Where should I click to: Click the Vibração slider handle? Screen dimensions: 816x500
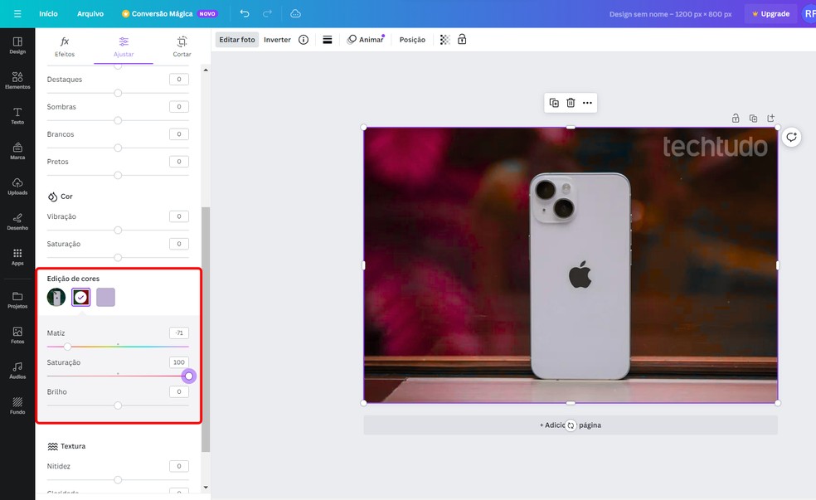pos(118,230)
